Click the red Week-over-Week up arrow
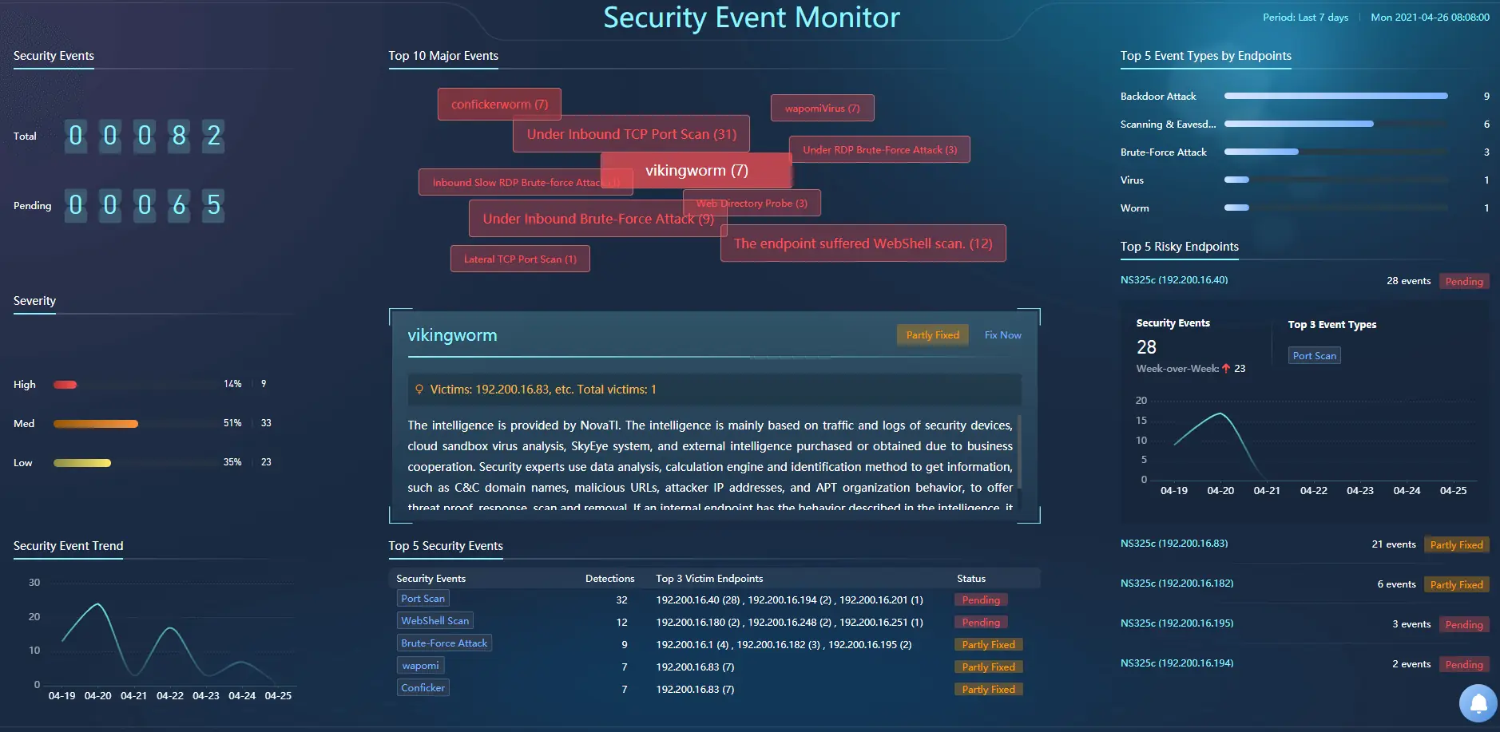1500x732 pixels. click(1226, 369)
